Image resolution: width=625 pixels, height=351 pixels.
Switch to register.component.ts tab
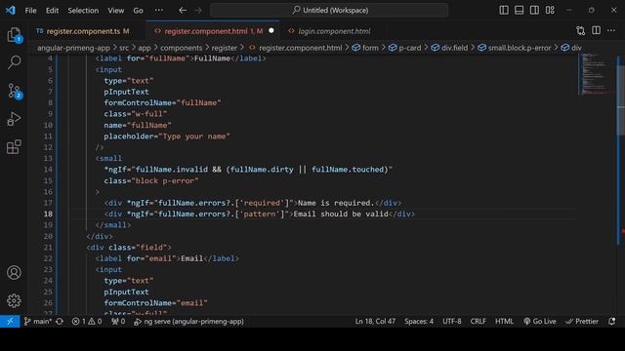tap(82, 31)
